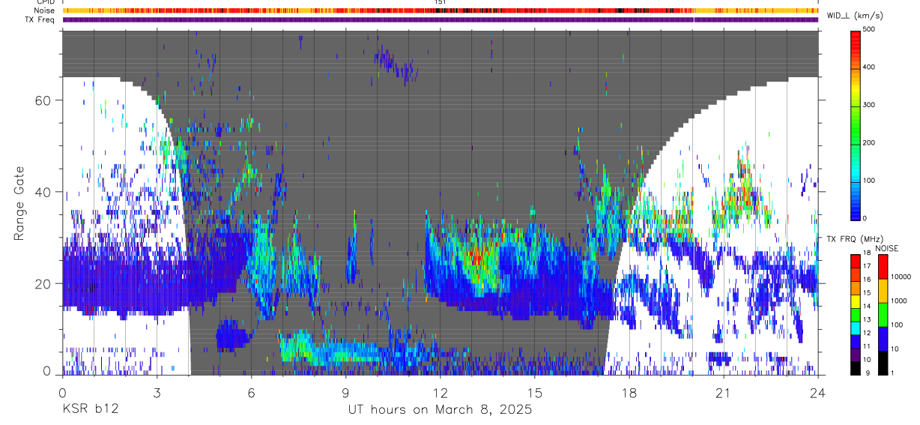Viewport: 920px width, 425px height.
Task: Click the 400 label on the width colorbar
Action: click(869, 67)
